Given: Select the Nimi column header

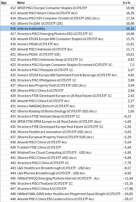Looking at the screenshot, I should tap(69, 3).
